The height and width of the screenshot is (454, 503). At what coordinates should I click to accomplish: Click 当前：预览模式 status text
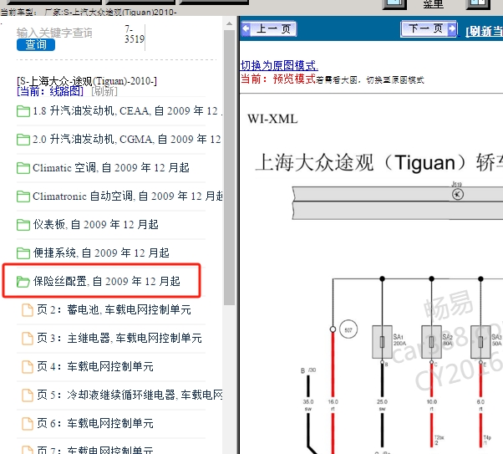point(278,79)
